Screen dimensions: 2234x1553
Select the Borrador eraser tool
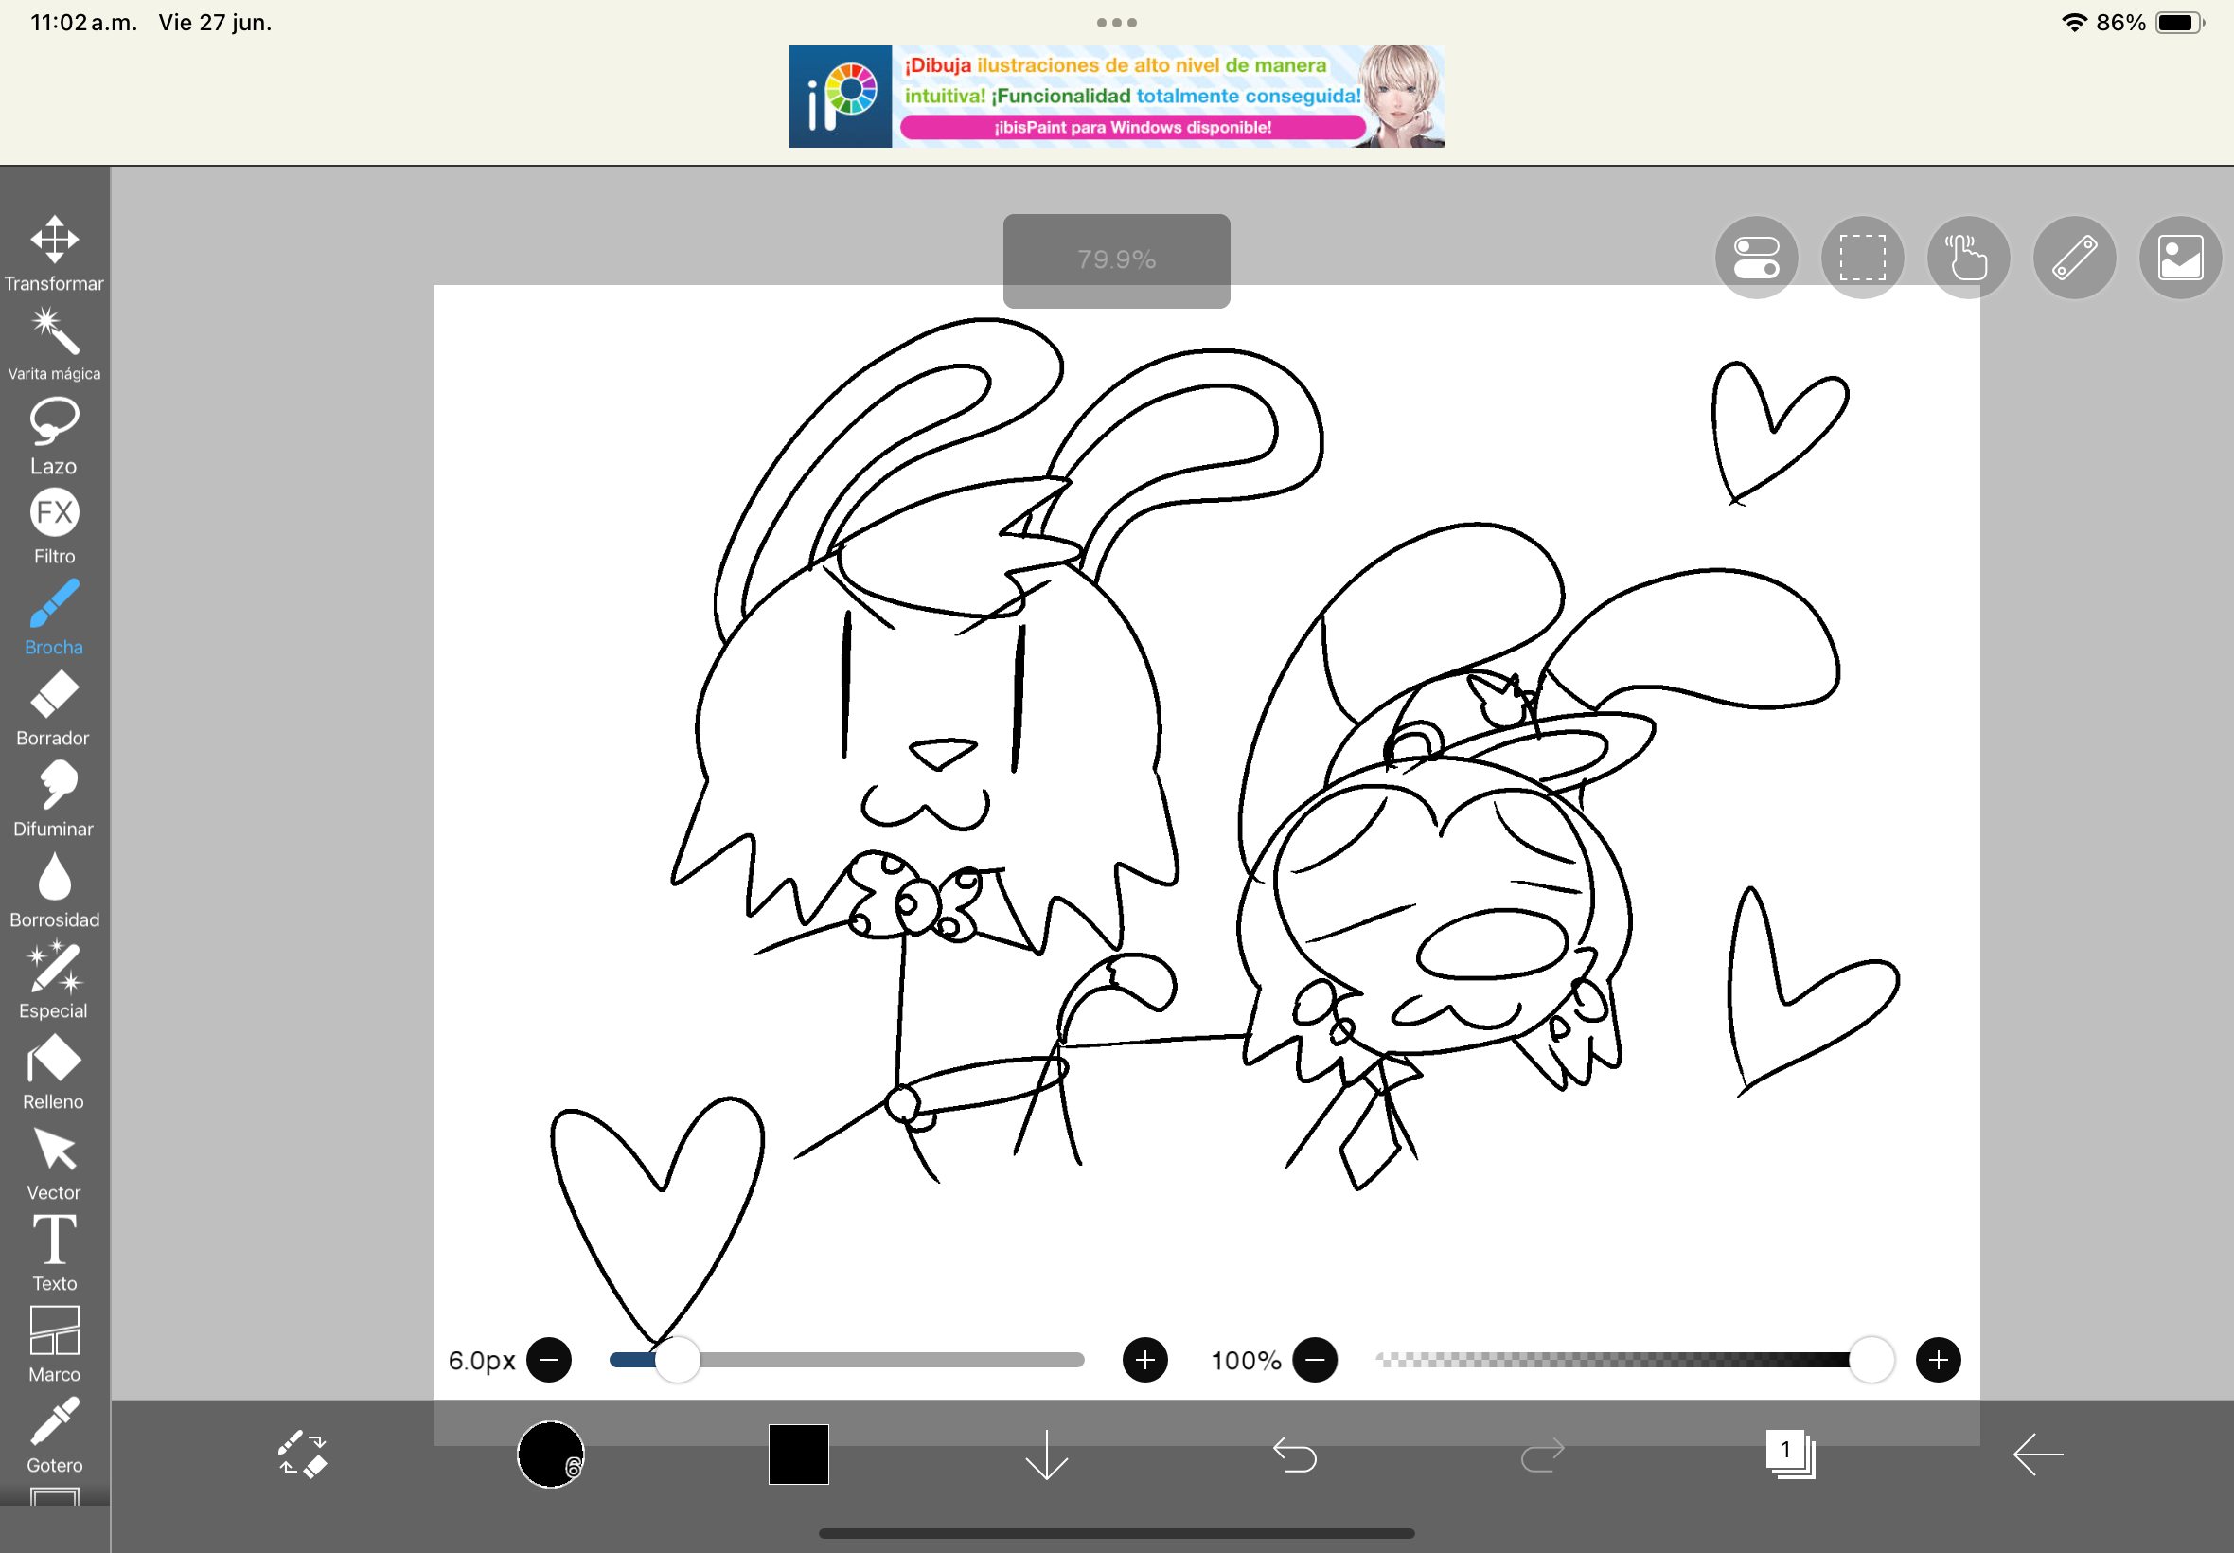point(55,707)
